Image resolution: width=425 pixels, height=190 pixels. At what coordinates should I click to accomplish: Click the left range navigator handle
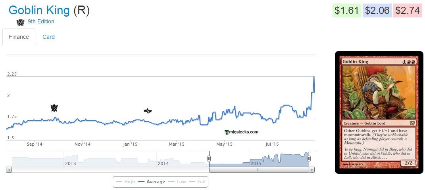pyautogui.click(x=209, y=159)
